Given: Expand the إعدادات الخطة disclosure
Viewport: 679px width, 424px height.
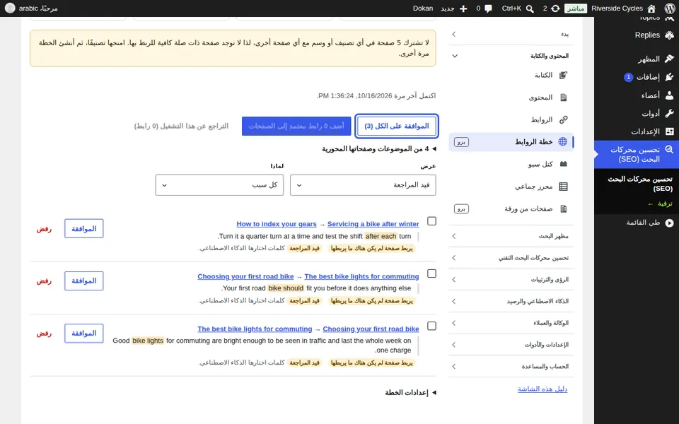Looking at the screenshot, I should click(x=410, y=393).
